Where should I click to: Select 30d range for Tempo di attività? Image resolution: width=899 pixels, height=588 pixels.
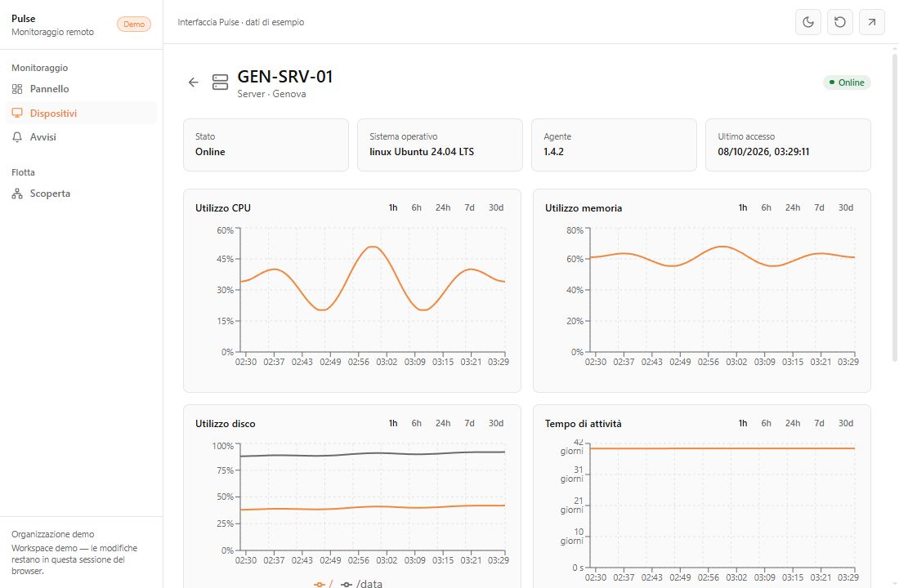846,423
